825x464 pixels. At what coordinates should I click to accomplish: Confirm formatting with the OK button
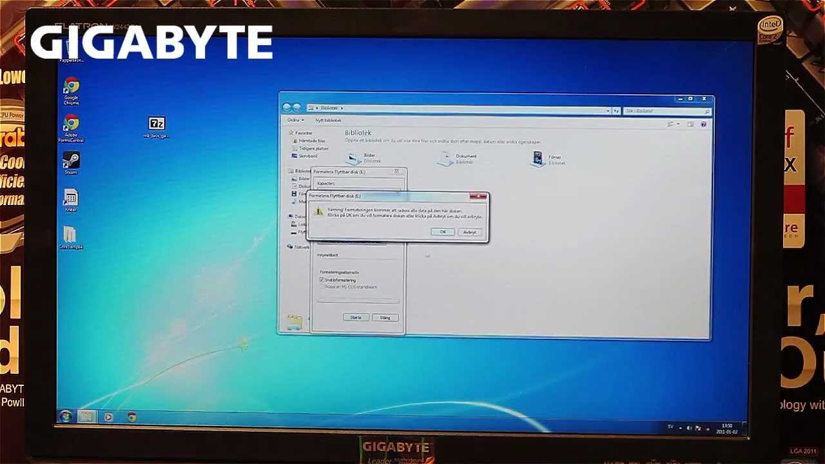pos(443,232)
